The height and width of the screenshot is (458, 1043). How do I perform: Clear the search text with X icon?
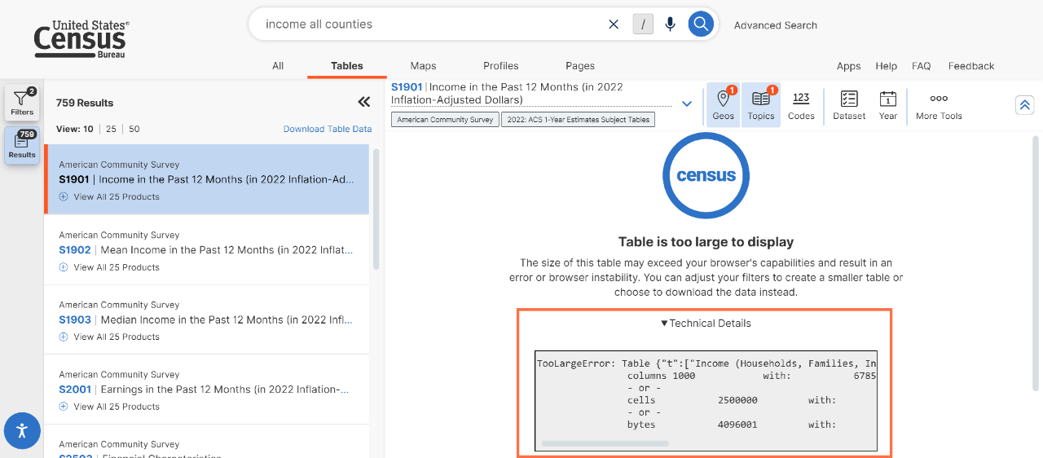614,24
